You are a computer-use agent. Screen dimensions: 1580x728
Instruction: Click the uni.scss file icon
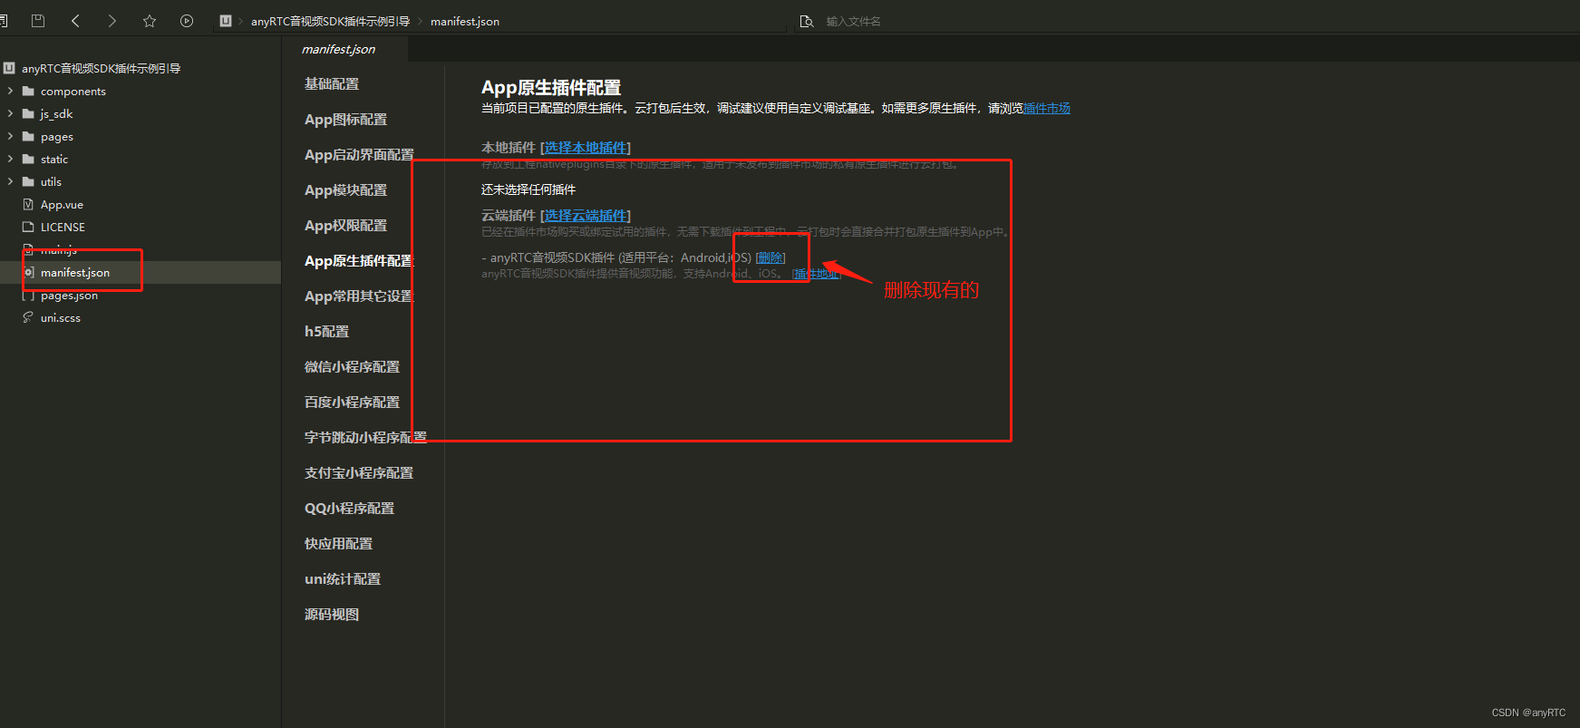(28, 317)
